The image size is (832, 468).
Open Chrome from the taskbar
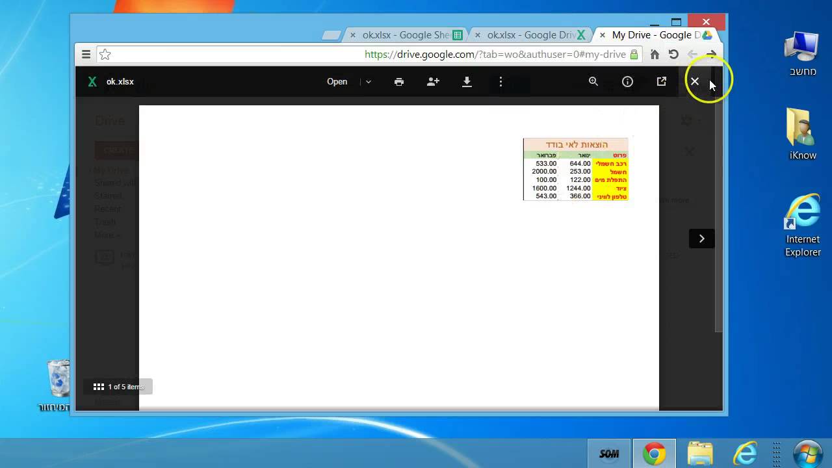[654, 453]
